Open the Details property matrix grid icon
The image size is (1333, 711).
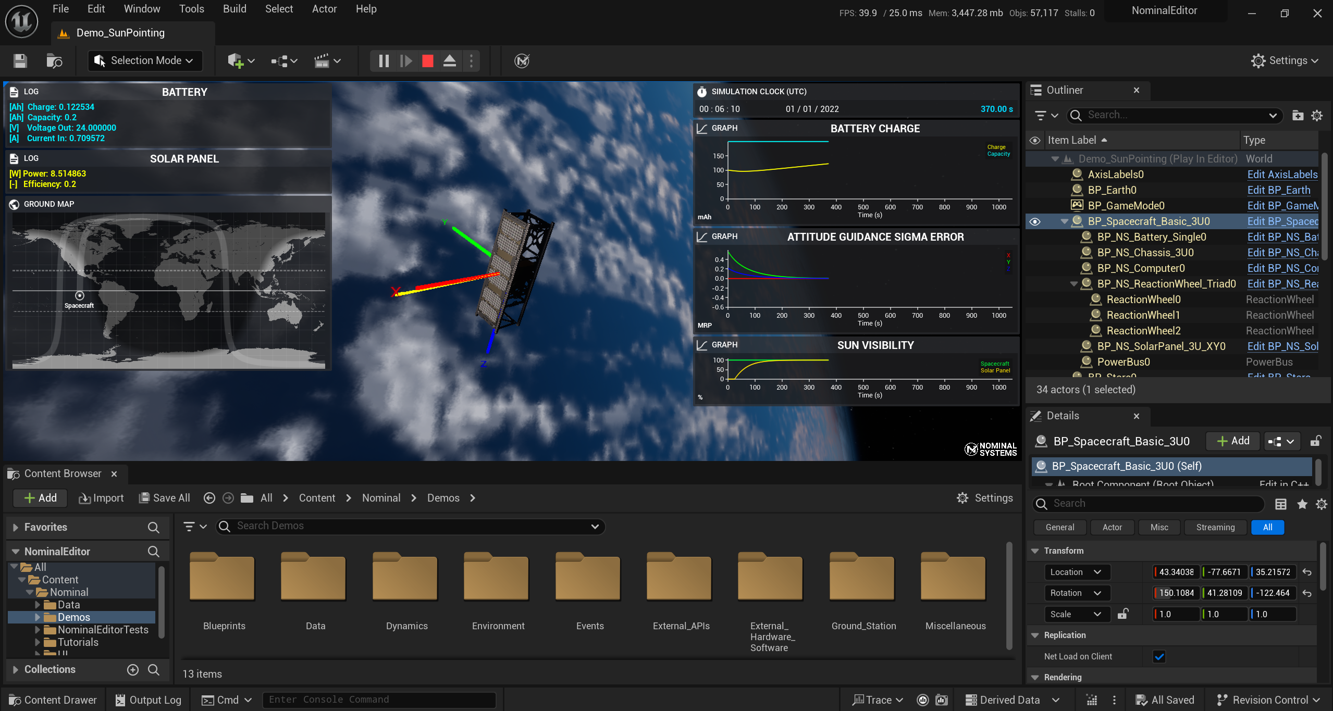point(1280,504)
